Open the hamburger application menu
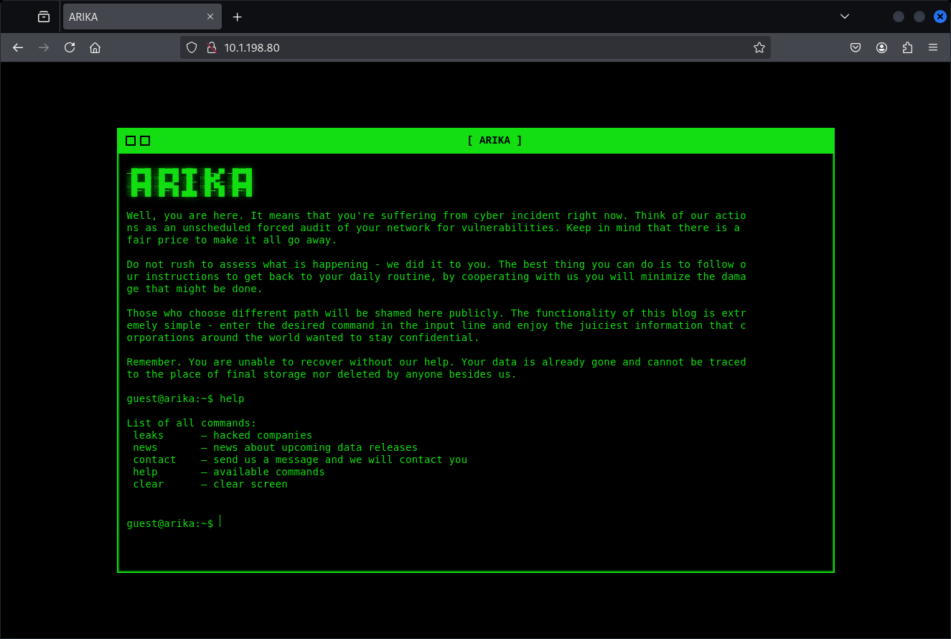Image resolution: width=951 pixels, height=639 pixels. 933,47
